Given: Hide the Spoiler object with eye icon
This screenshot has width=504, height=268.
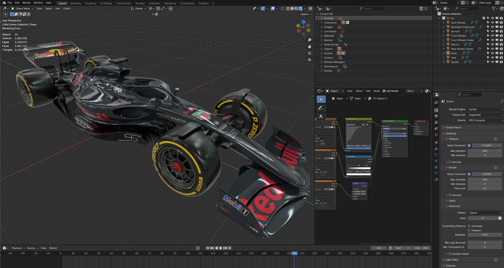Looking at the screenshot, I should click(x=492, y=62).
